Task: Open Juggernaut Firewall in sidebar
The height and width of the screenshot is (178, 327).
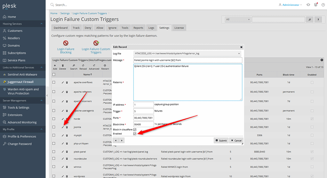Action: (23, 82)
